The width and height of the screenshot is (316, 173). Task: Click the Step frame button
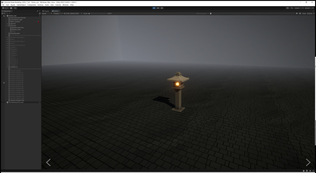(x=162, y=8)
